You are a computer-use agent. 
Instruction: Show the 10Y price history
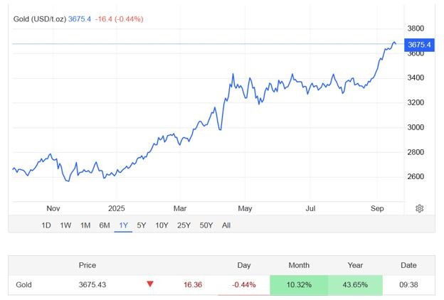pyautogui.click(x=162, y=225)
